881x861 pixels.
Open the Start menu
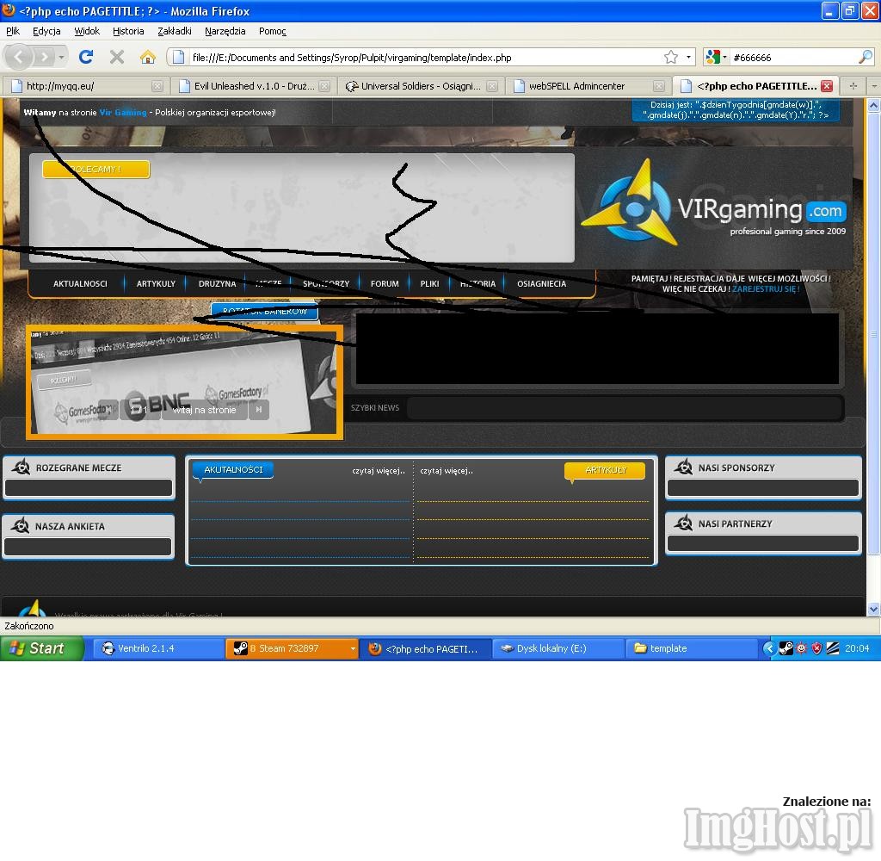(x=41, y=648)
